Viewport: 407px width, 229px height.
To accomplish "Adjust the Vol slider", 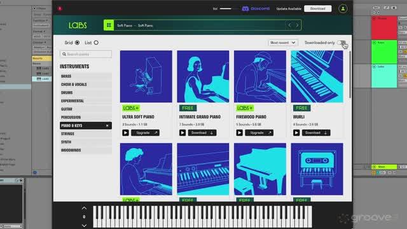I will tap(229, 8).
